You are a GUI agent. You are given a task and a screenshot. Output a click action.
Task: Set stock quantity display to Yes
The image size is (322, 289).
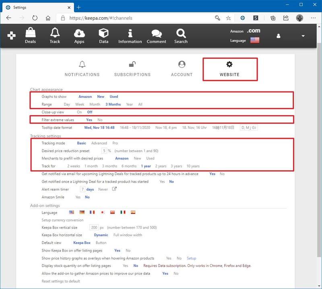[x=125, y=266]
